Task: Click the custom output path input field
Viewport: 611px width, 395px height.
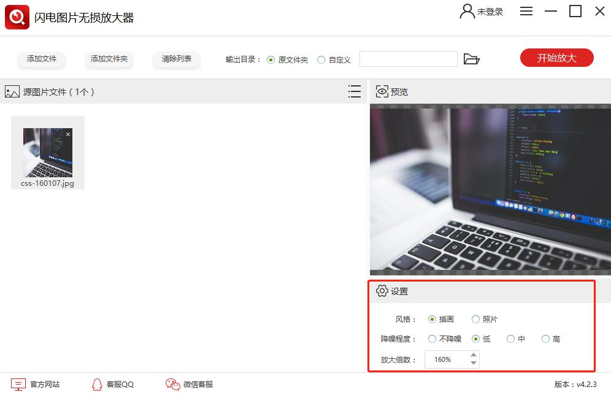Action: [408, 59]
